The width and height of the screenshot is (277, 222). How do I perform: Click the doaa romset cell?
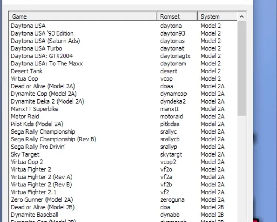coord(167,86)
